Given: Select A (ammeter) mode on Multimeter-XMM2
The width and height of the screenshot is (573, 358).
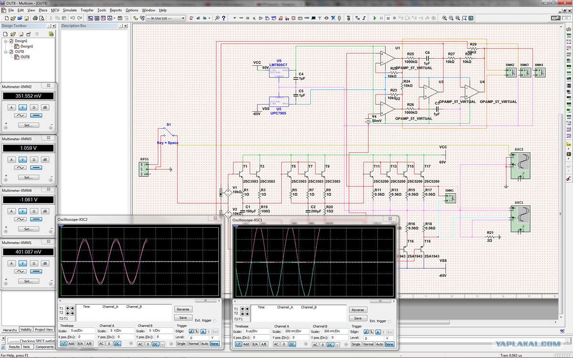Looking at the screenshot, I should 11,107.
